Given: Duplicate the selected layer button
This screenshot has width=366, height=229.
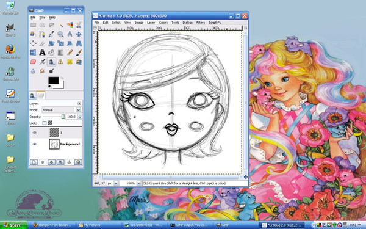Looking at the screenshot, I should [60, 162].
